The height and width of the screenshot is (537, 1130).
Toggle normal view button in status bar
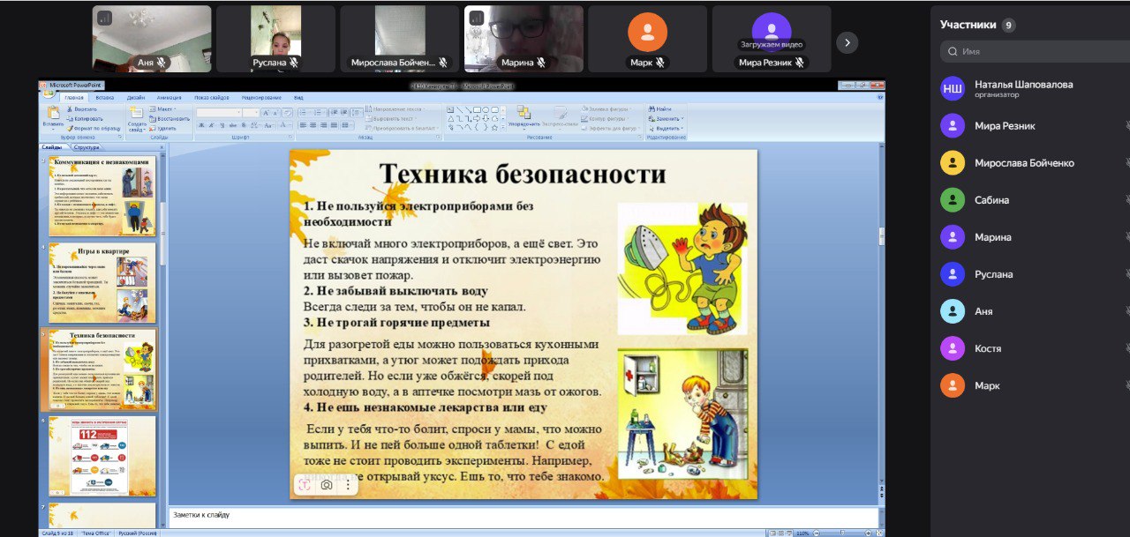(x=771, y=533)
